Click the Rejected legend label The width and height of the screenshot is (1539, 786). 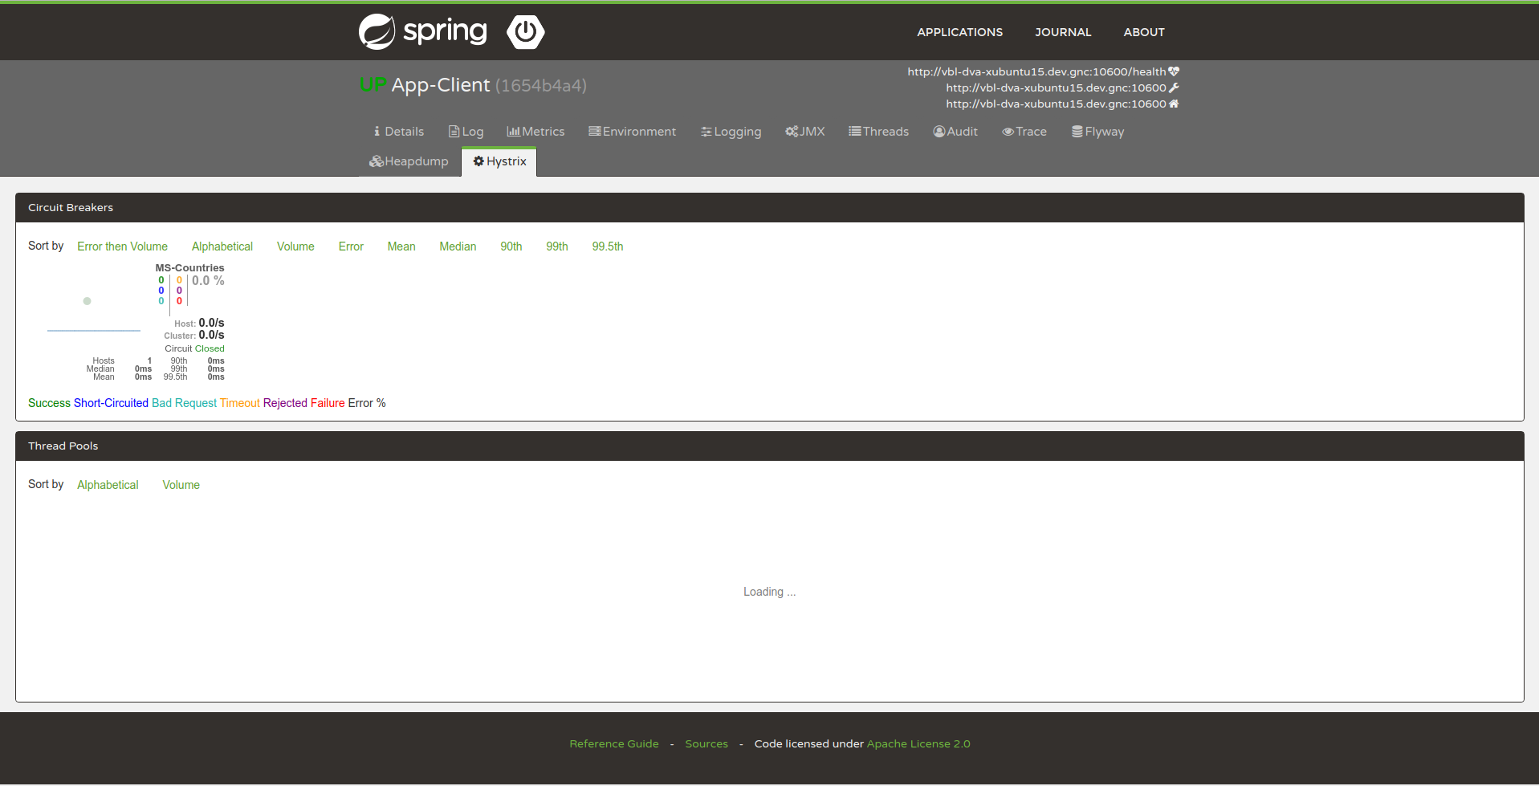click(x=285, y=403)
